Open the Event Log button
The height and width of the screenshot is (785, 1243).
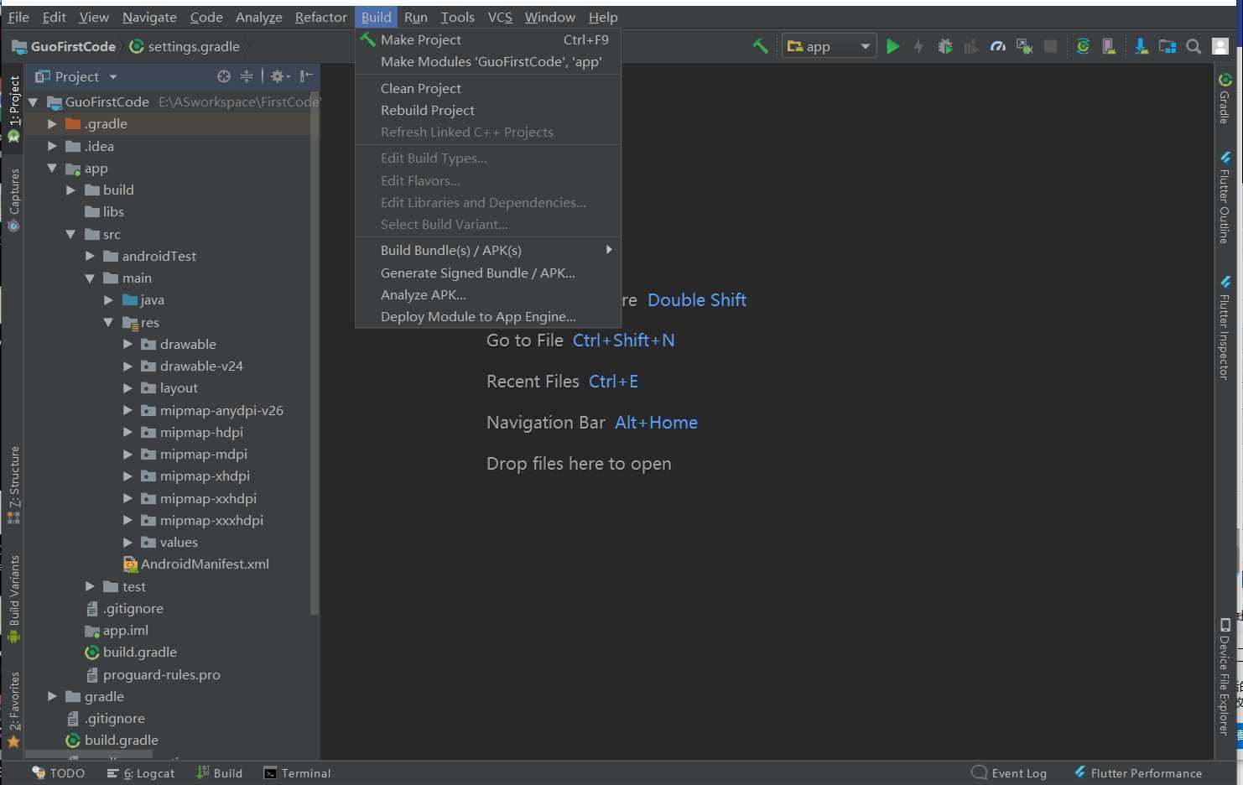(x=1009, y=773)
